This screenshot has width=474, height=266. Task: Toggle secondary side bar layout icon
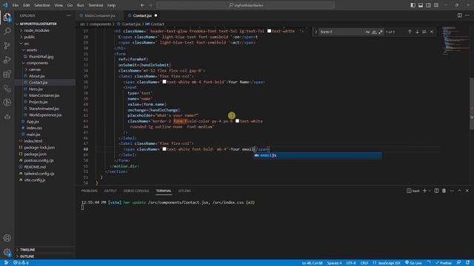[x=428, y=5]
